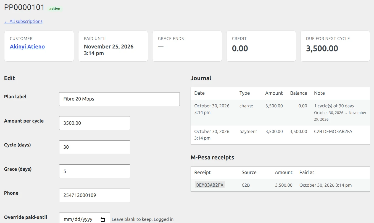This screenshot has width=374, height=223.
Task: Click the journal Type column header
Action: coord(244,93)
